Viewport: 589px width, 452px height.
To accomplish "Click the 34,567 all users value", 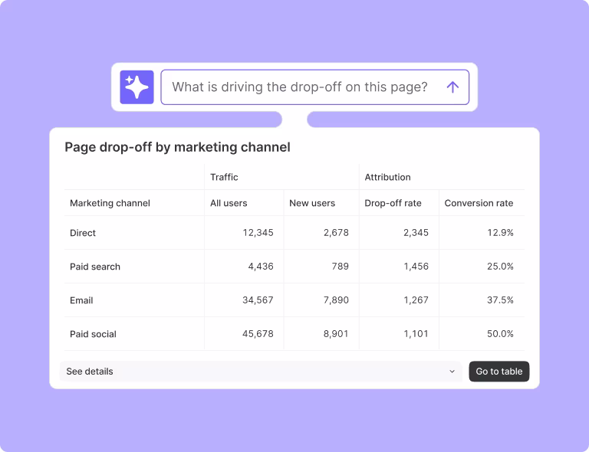I will [258, 300].
